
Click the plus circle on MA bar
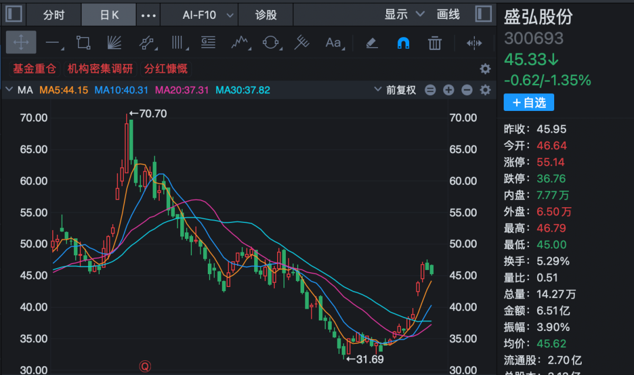click(448, 90)
